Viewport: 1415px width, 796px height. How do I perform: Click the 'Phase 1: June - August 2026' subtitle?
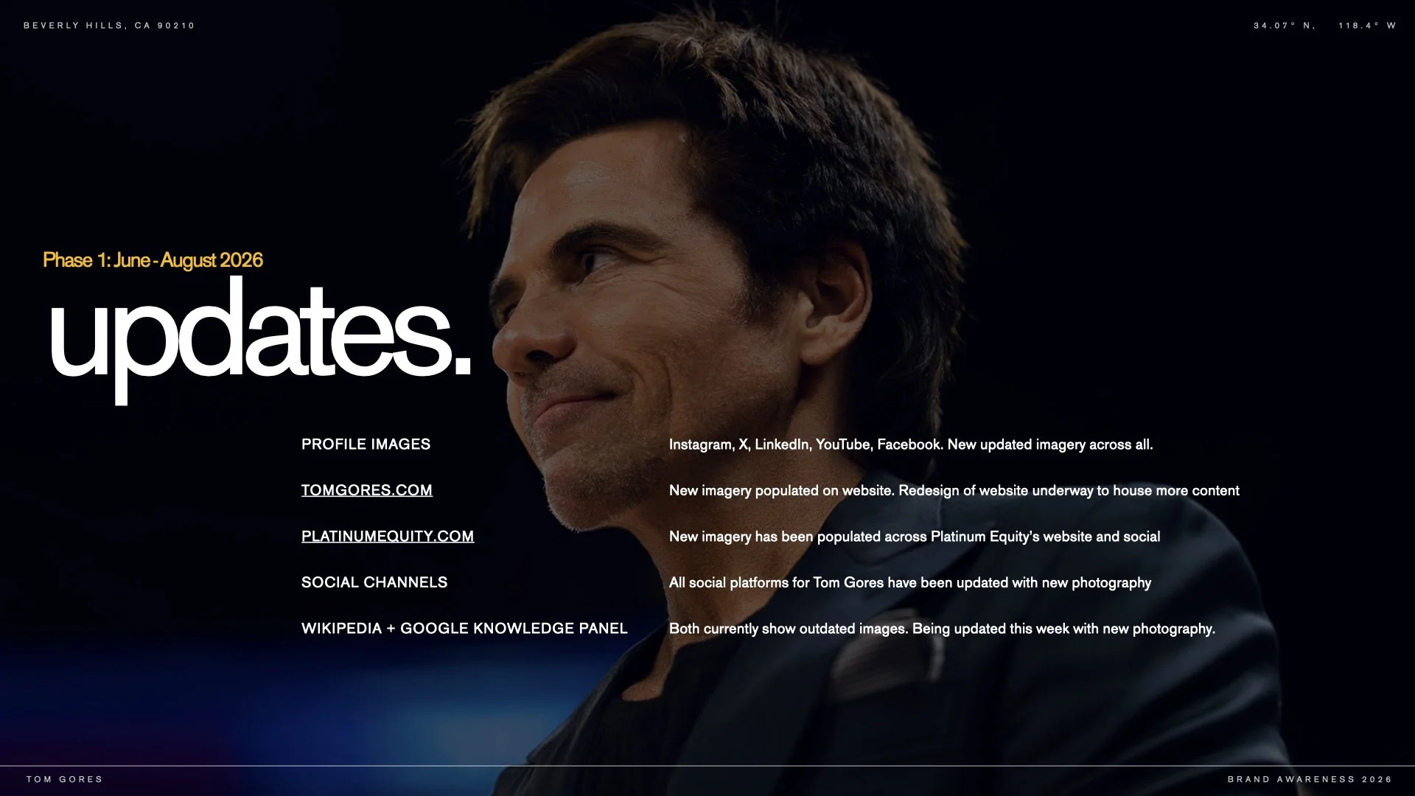[153, 260]
